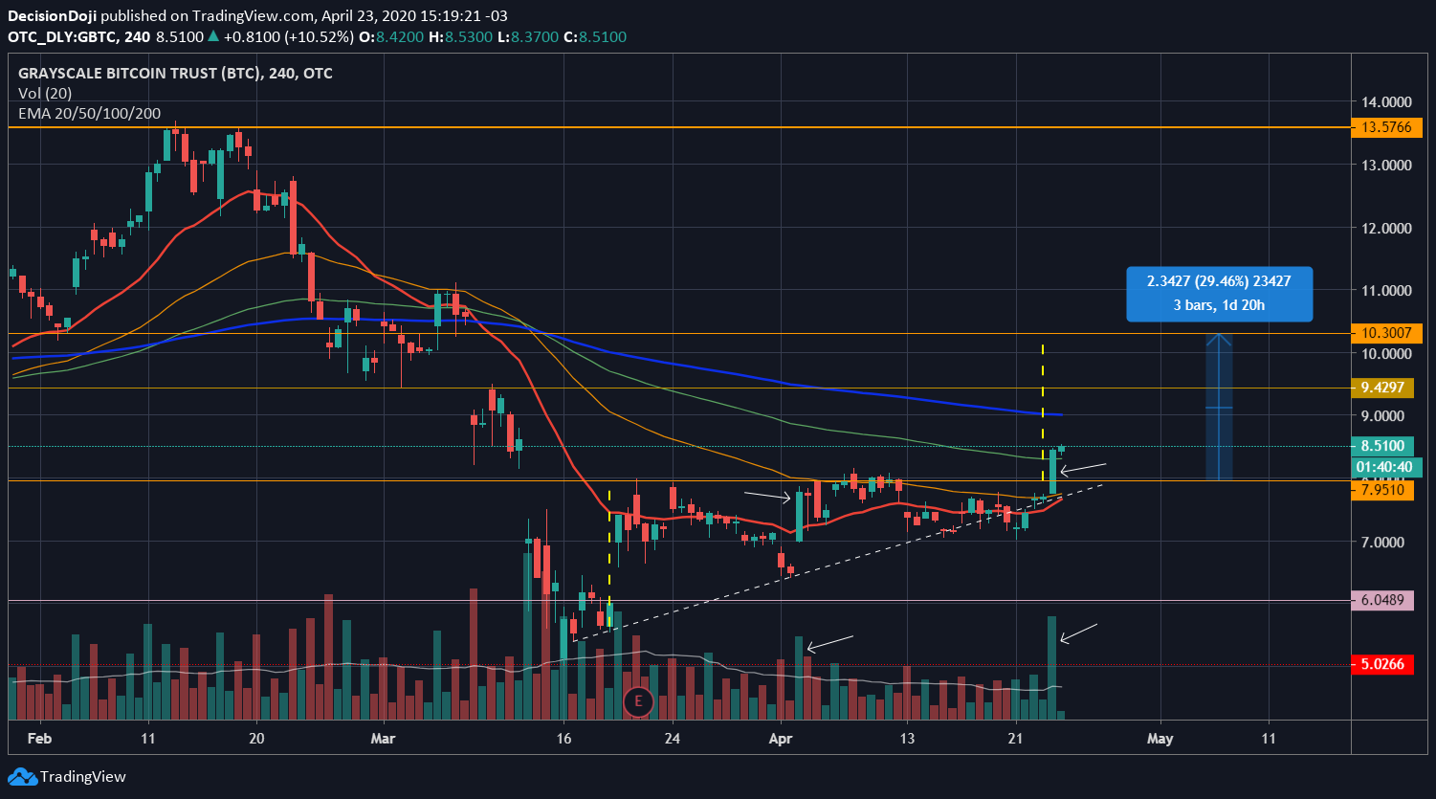Click the '20' date label on the time axis

[x=256, y=739]
